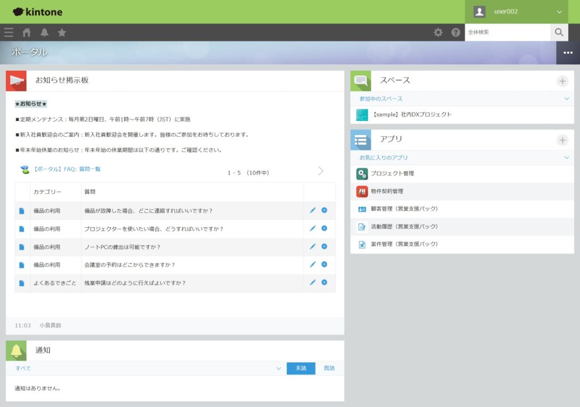Switch to the 既読 notifications tab
The image size is (580, 407).
(x=329, y=369)
